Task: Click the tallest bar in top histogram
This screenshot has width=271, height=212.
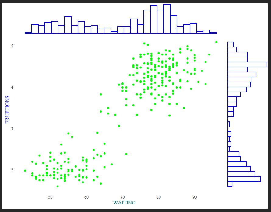Action: [167, 19]
